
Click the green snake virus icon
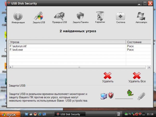point(130,93)
